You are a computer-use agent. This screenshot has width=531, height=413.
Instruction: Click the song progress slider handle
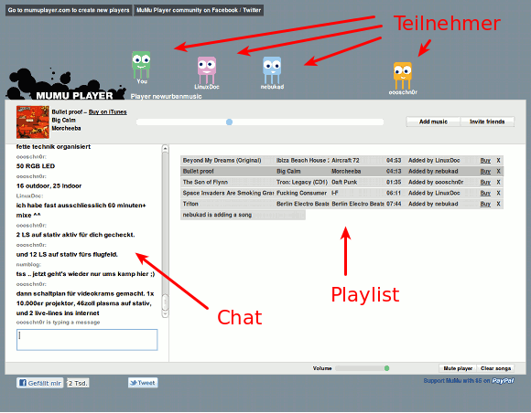pos(229,122)
